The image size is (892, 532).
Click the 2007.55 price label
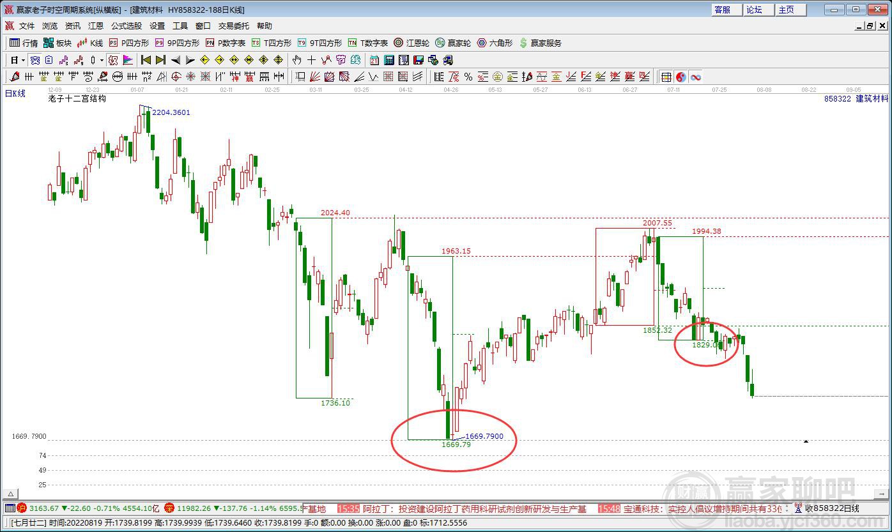click(657, 223)
